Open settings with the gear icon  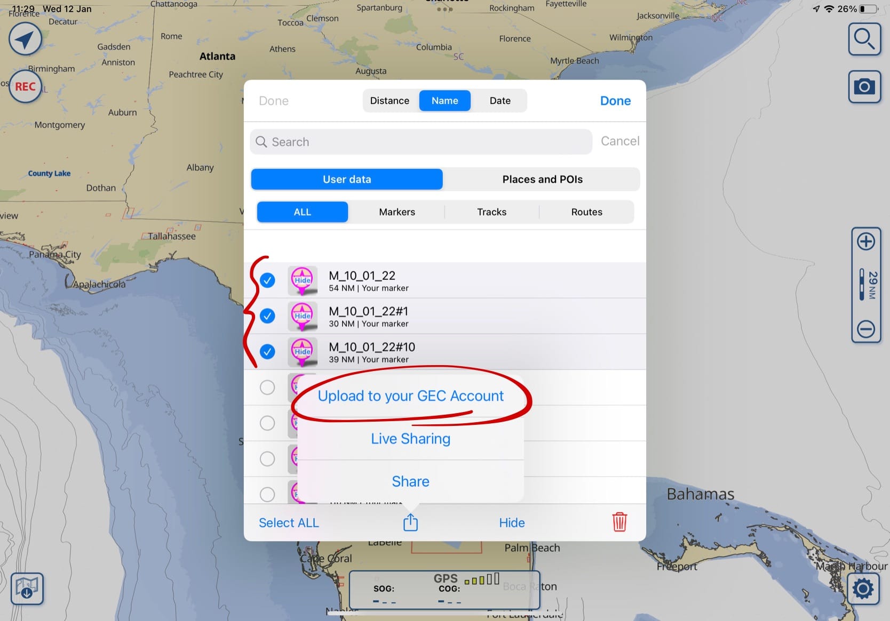click(x=862, y=589)
